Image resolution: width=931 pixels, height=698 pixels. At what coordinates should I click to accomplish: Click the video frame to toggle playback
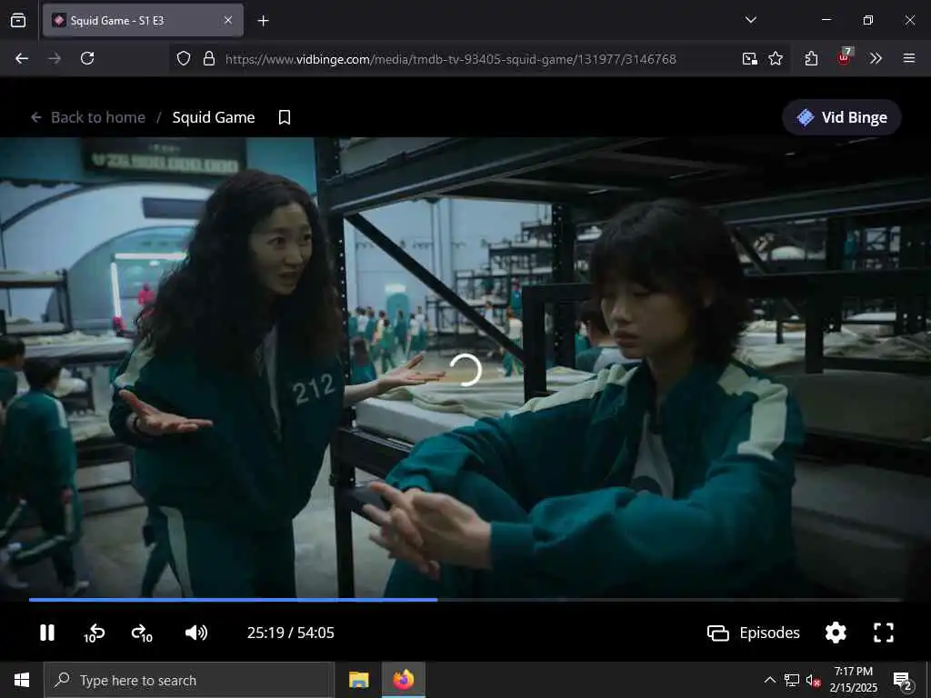[465, 367]
